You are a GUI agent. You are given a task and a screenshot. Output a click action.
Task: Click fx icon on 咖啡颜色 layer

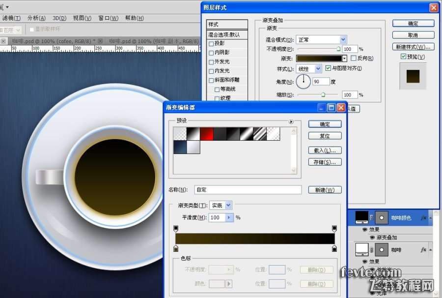pyautogui.click(x=423, y=217)
